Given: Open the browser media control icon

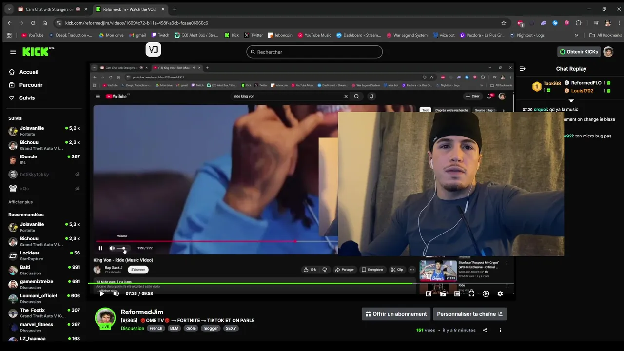Looking at the screenshot, I should (596, 23).
